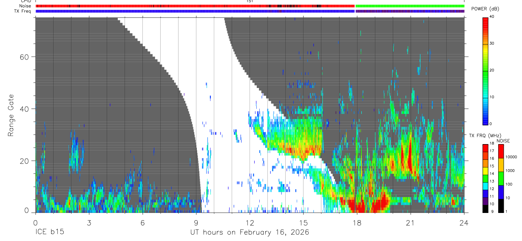Click 'UT hours on February 16, 2026' title
The width and height of the screenshot is (522, 241).
pos(250,232)
